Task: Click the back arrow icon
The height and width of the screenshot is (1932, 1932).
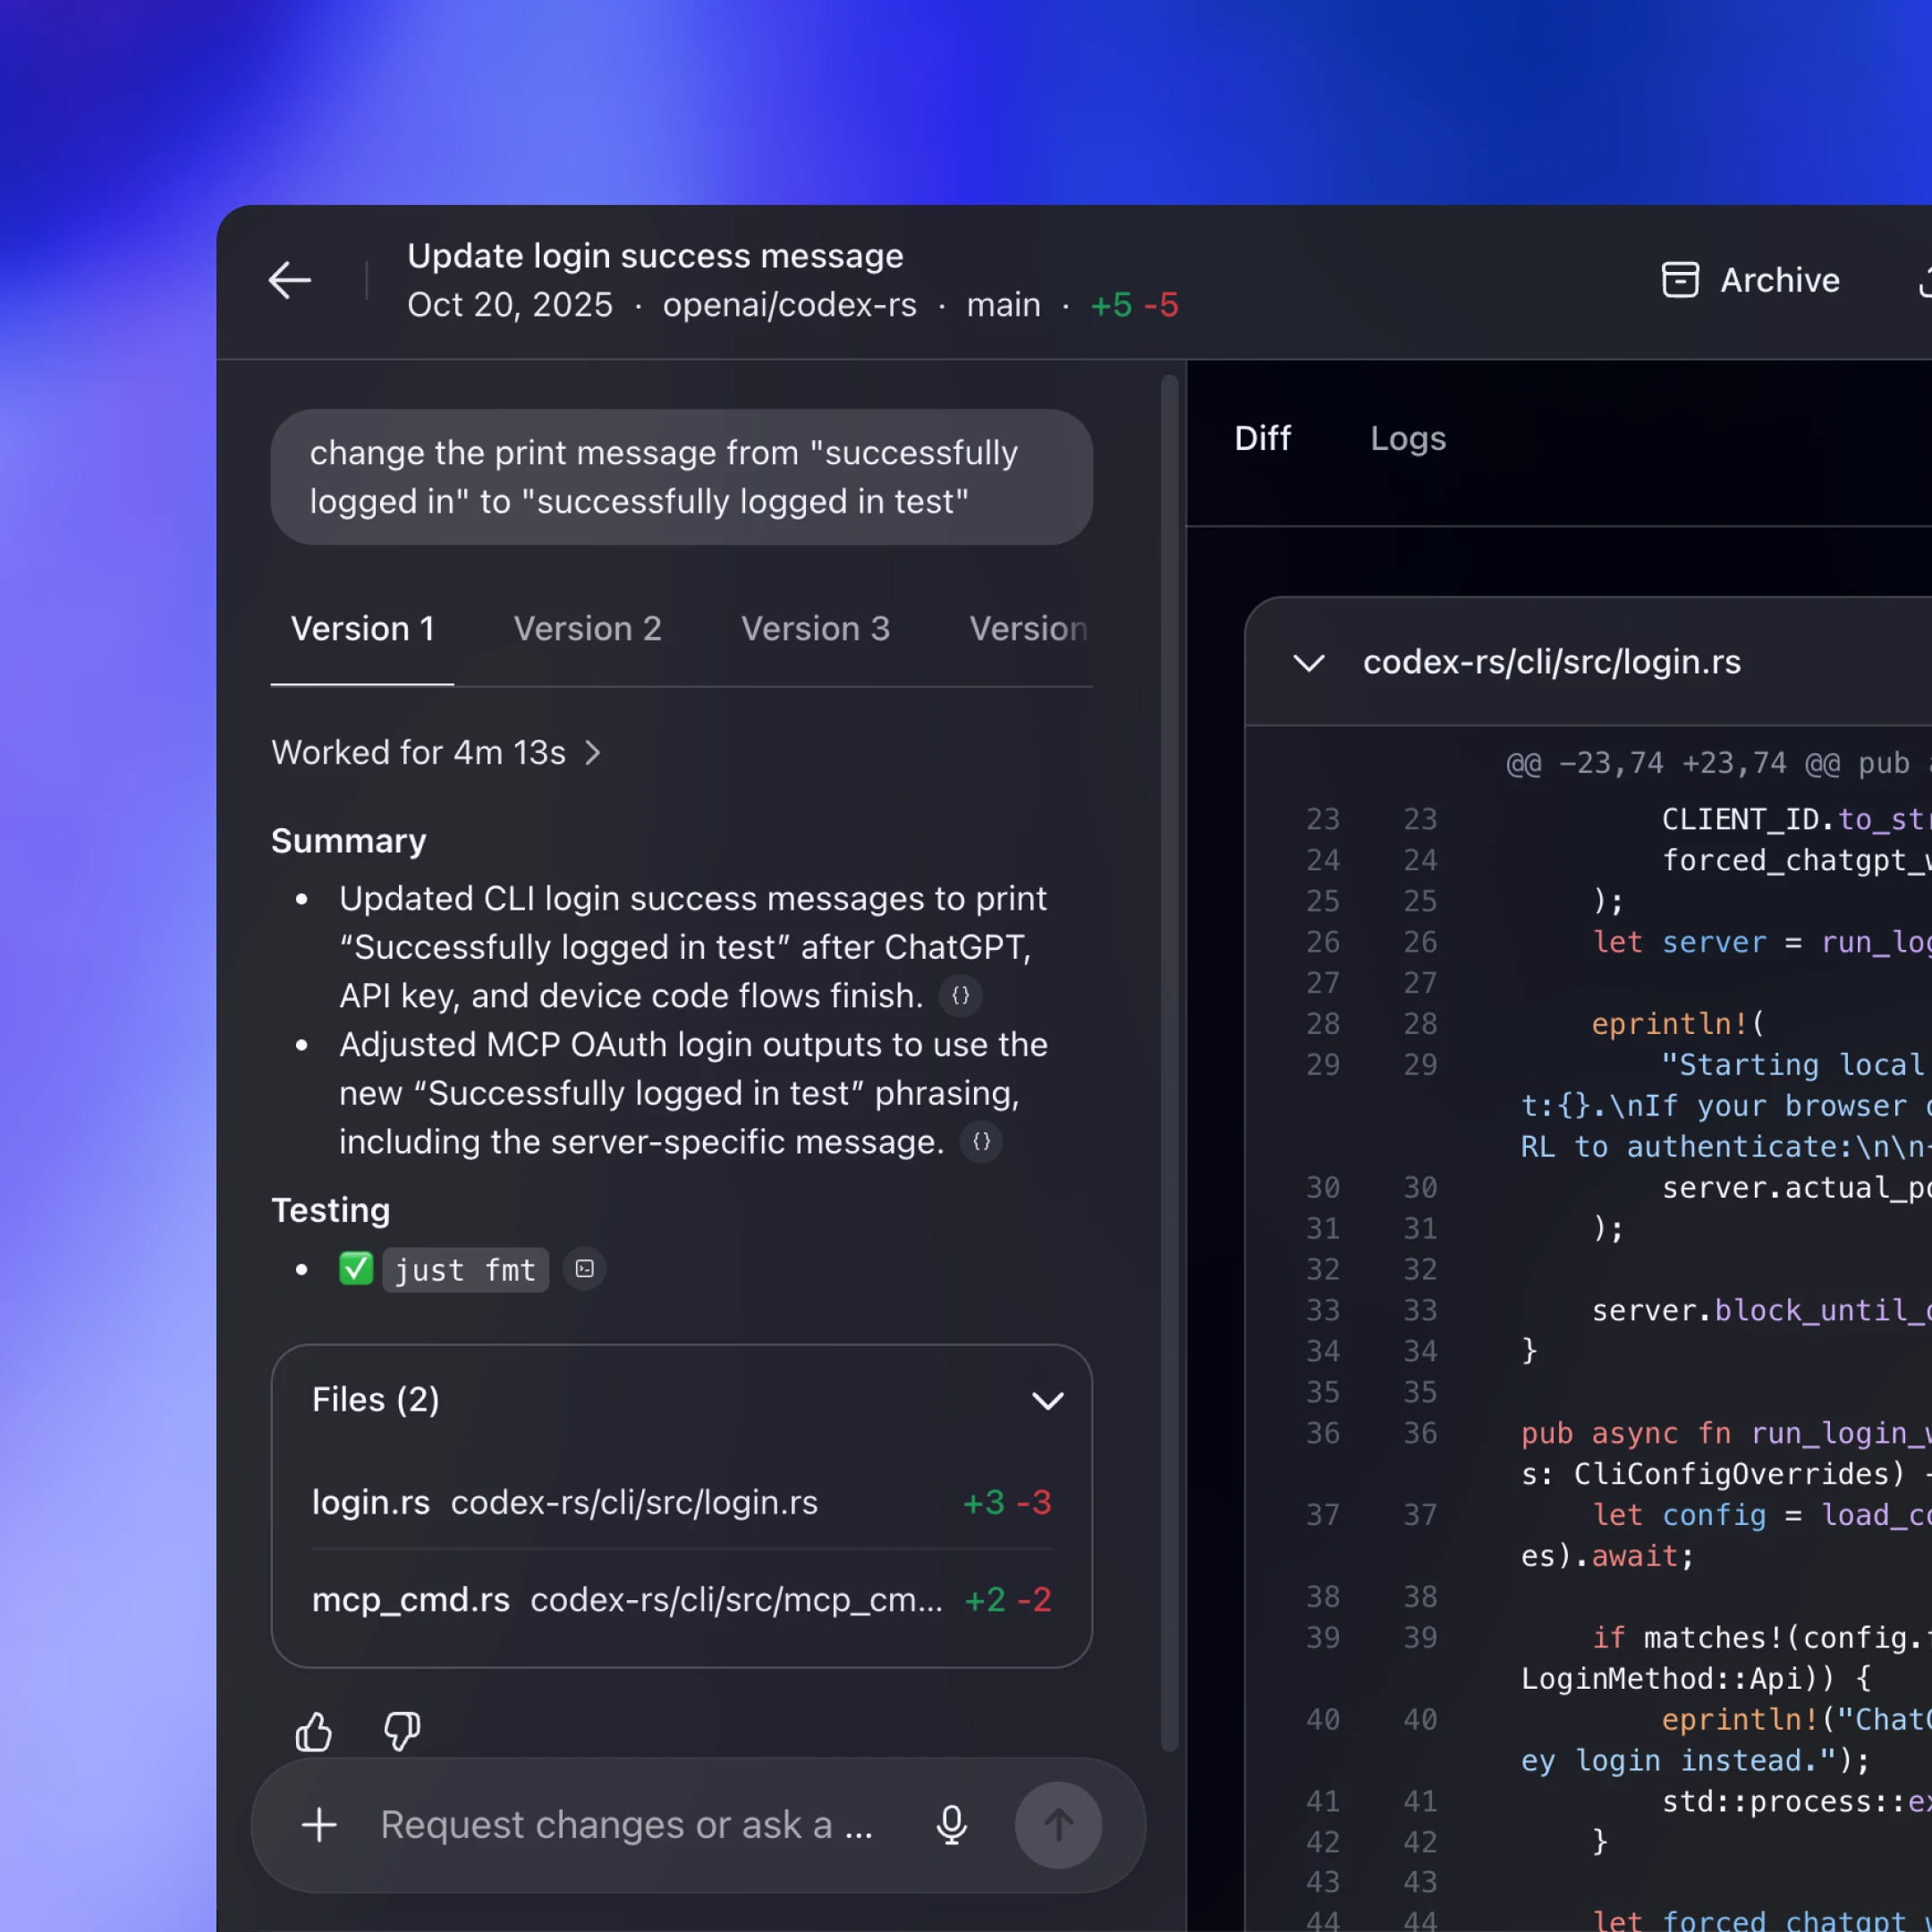Action: point(289,280)
